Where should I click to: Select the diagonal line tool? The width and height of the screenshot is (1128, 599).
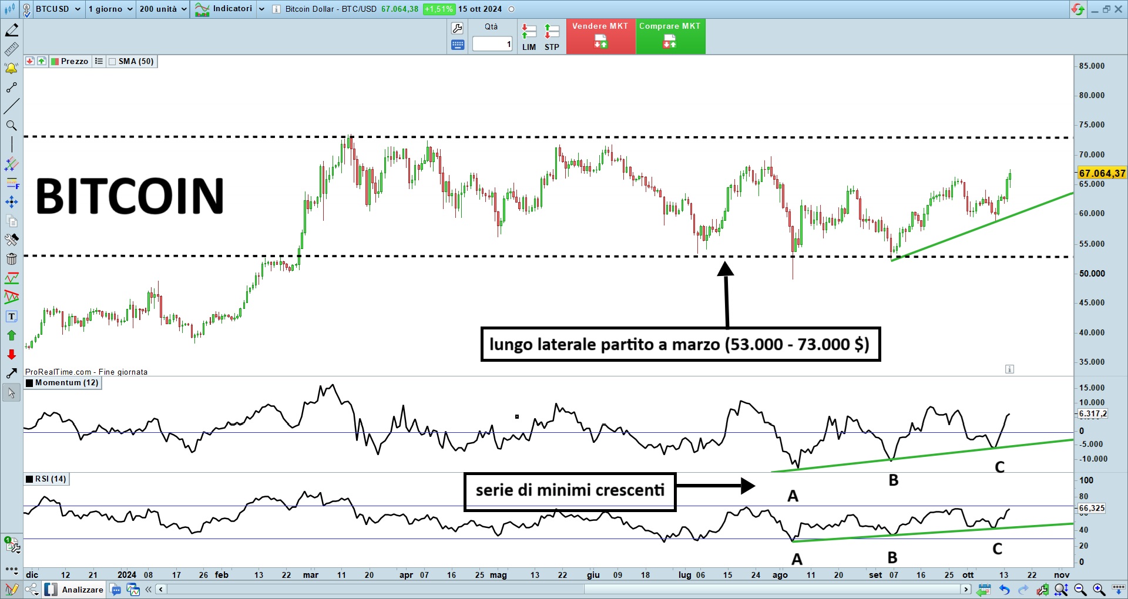(11, 106)
